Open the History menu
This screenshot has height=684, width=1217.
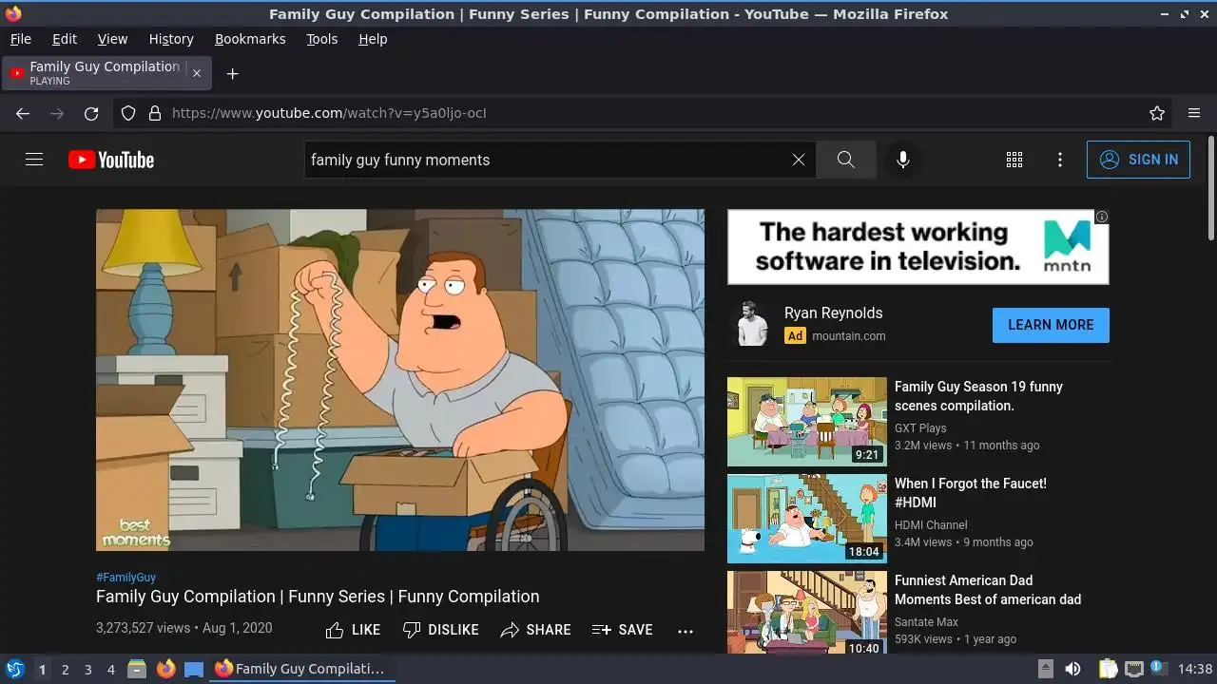(171, 39)
